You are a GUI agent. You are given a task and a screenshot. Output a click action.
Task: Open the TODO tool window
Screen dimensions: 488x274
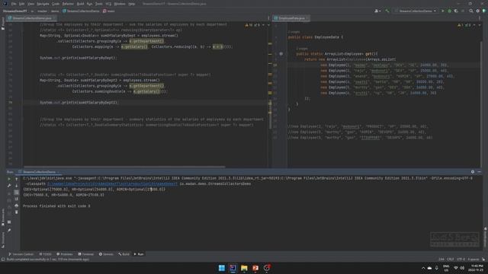click(x=46, y=254)
